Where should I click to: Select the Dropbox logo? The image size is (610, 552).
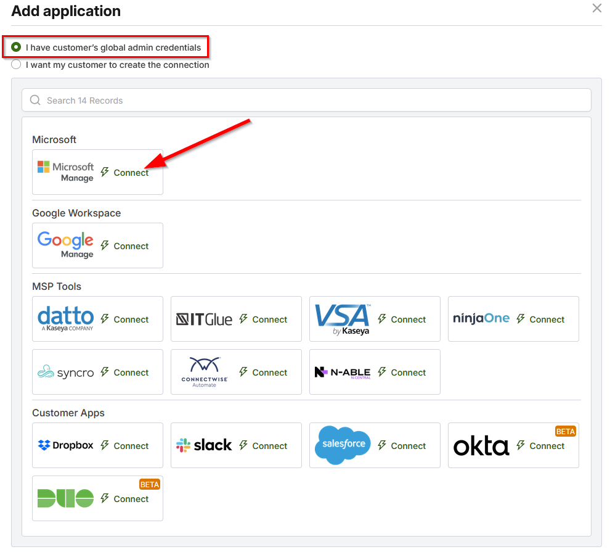(65, 445)
